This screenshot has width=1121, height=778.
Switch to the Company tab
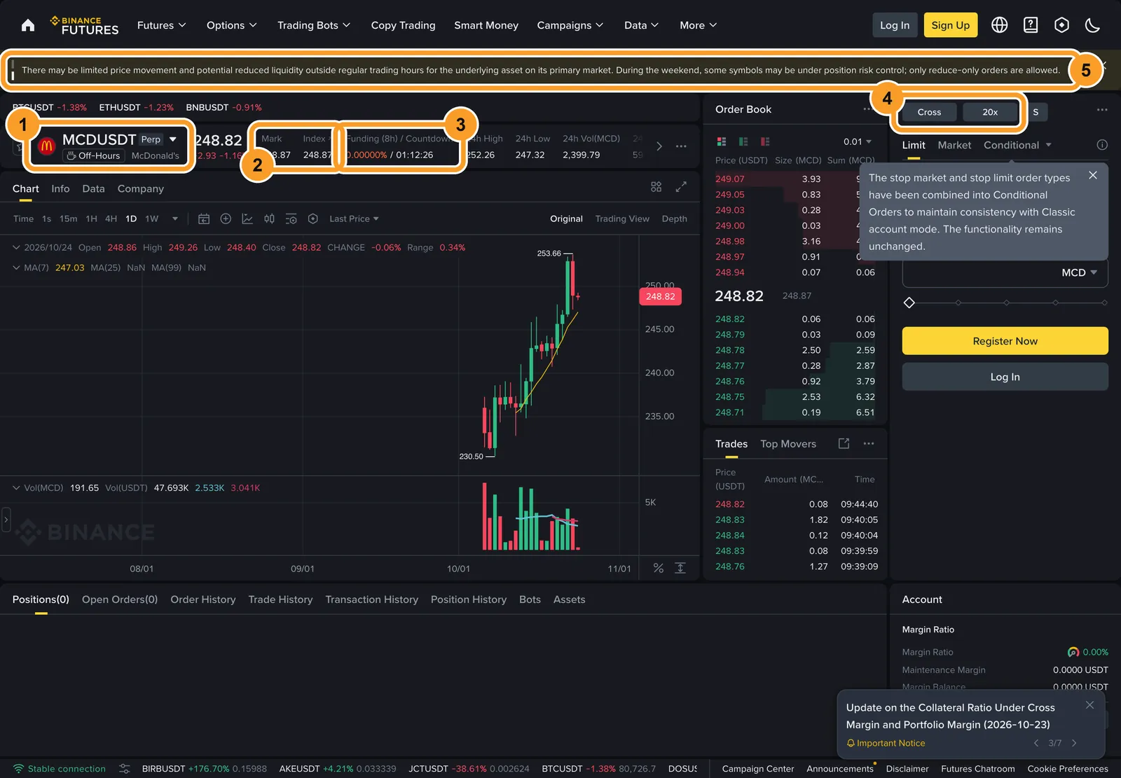tap(141, 188)
